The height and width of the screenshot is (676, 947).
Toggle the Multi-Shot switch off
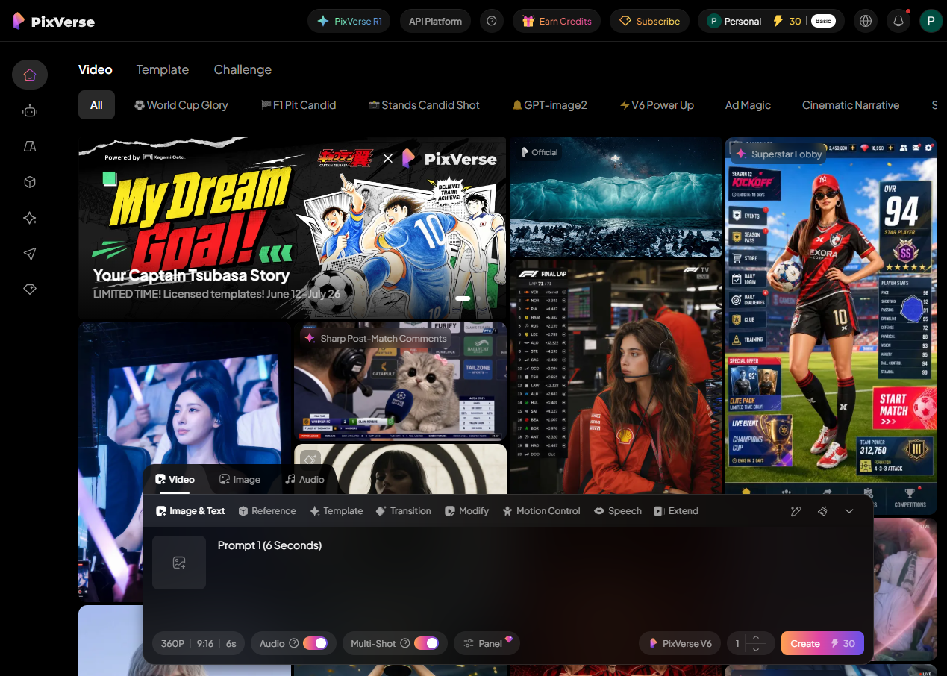[x=426, y=643]
